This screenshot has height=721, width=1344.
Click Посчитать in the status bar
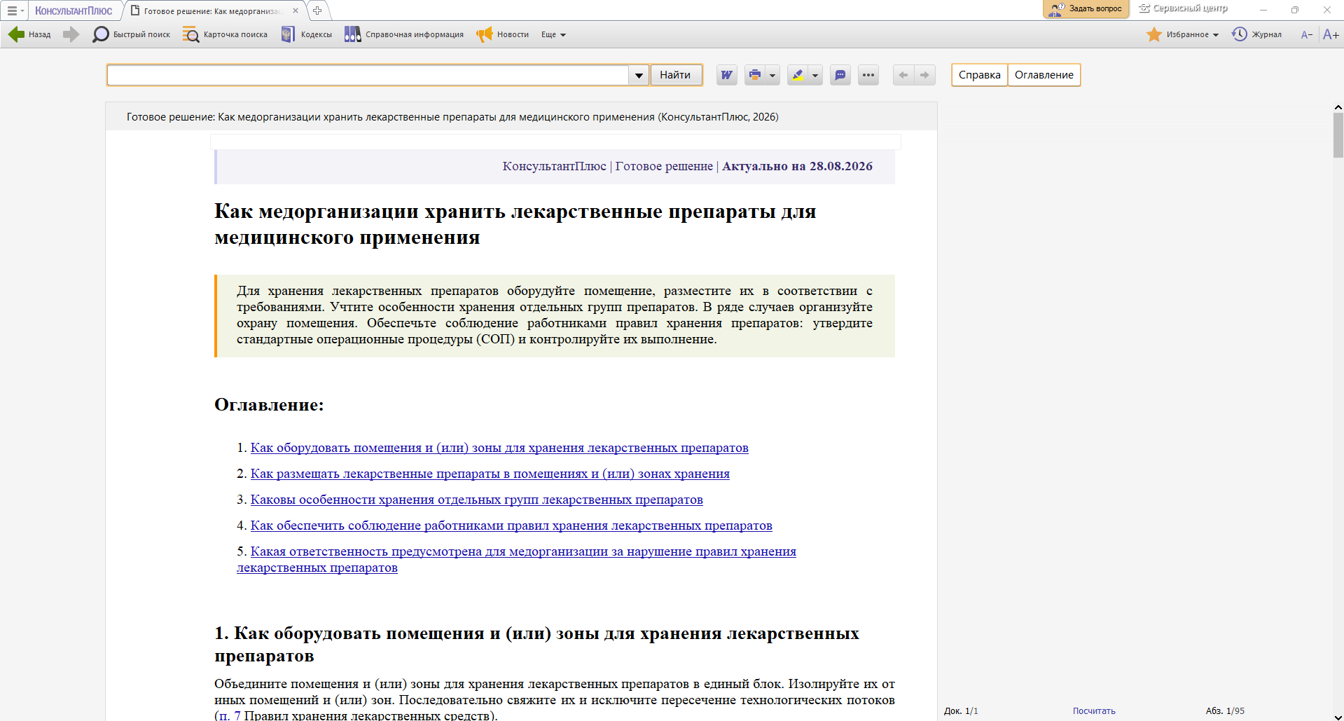point(1094,710)
